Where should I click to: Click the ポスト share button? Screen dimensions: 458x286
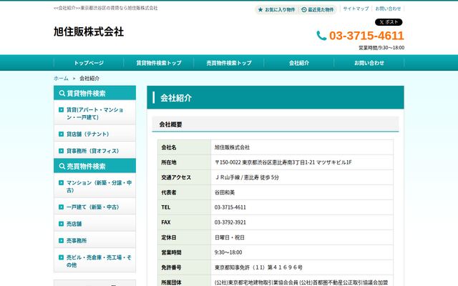389,22
